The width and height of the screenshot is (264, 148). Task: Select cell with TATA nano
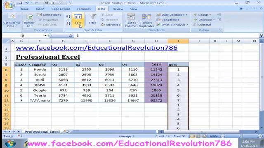[x=40, y=100]
